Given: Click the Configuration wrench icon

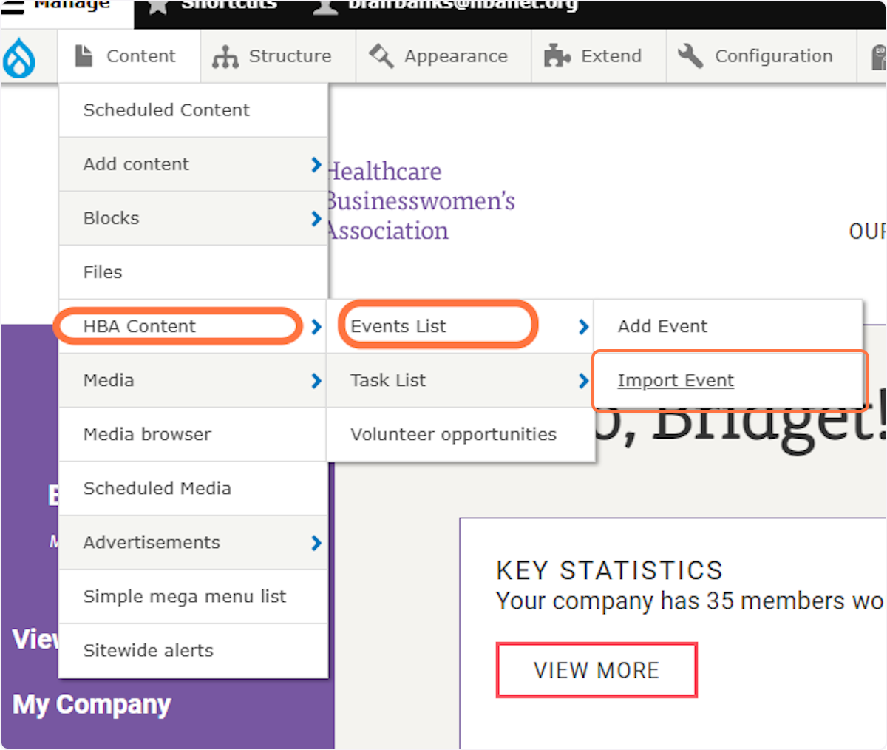Looking at the screenshot, I should tap(689, 55).
